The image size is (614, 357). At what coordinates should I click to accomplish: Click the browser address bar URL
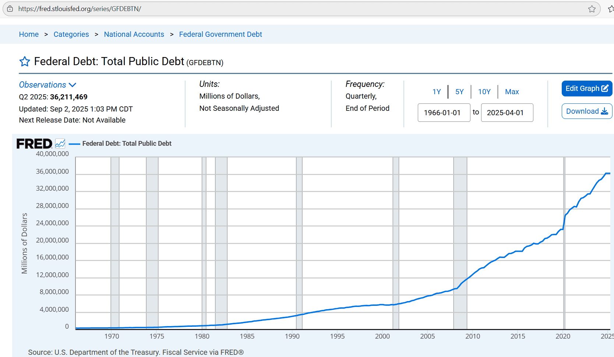click(x=80, y=9)
